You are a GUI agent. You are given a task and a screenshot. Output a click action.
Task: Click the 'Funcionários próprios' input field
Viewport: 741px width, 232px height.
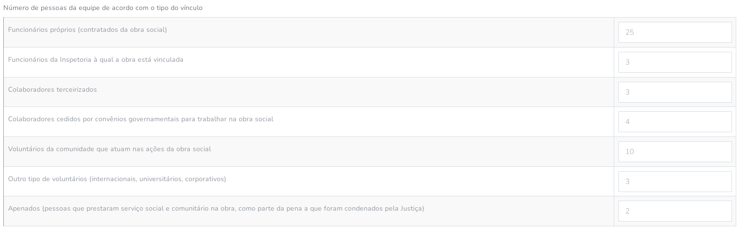click(x=674, y=32)
